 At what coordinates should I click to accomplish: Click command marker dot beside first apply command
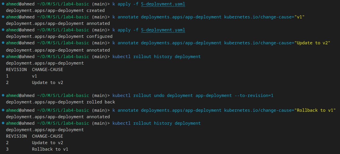(3, 4)
